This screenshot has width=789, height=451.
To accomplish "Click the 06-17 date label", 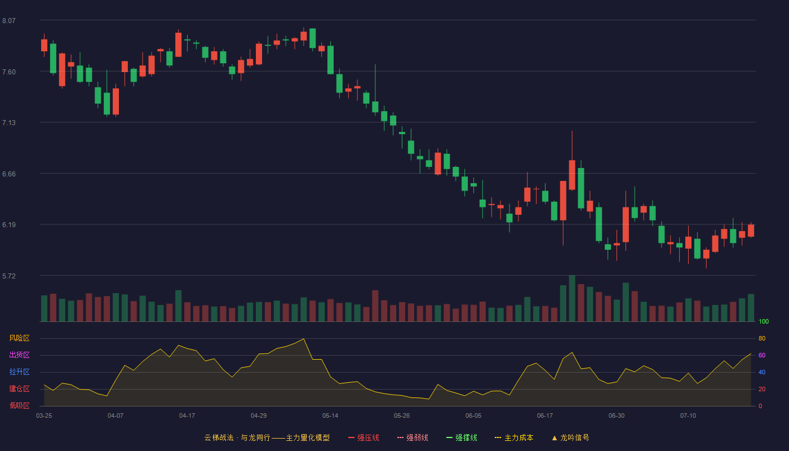I will (x=545, y=415).
